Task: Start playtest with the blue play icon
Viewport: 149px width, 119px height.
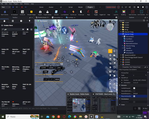Action: click(x=13, y=7)
